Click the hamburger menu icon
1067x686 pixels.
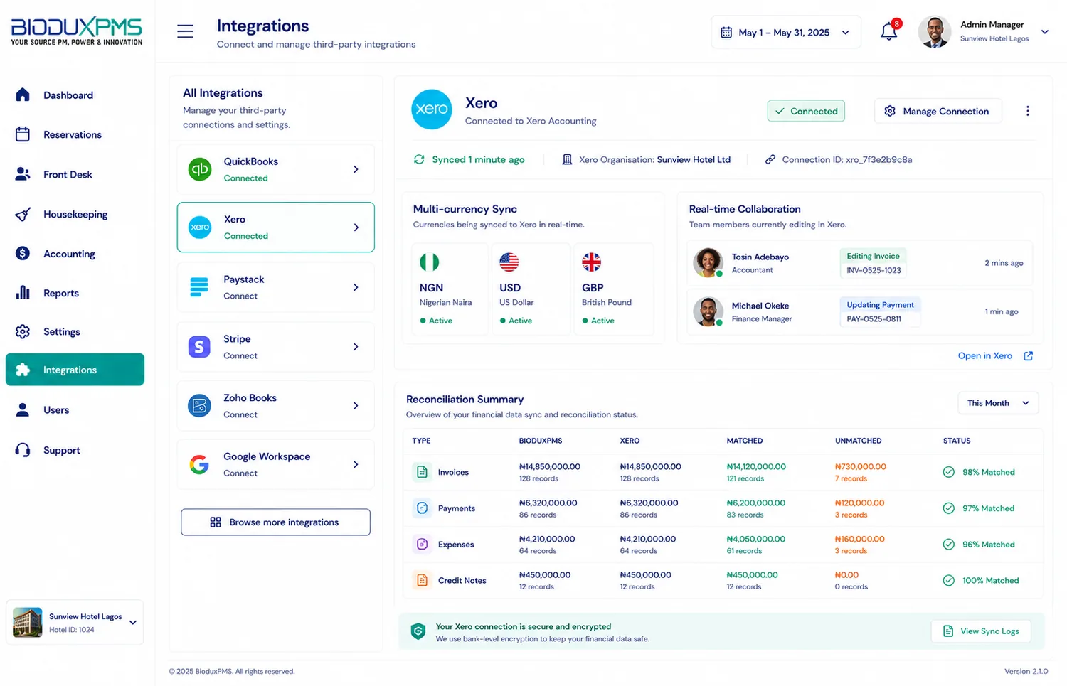185,31
